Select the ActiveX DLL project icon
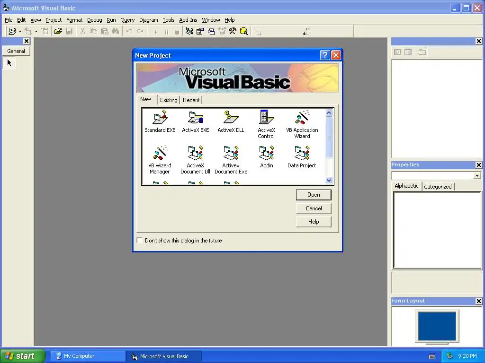 (231, 121)
